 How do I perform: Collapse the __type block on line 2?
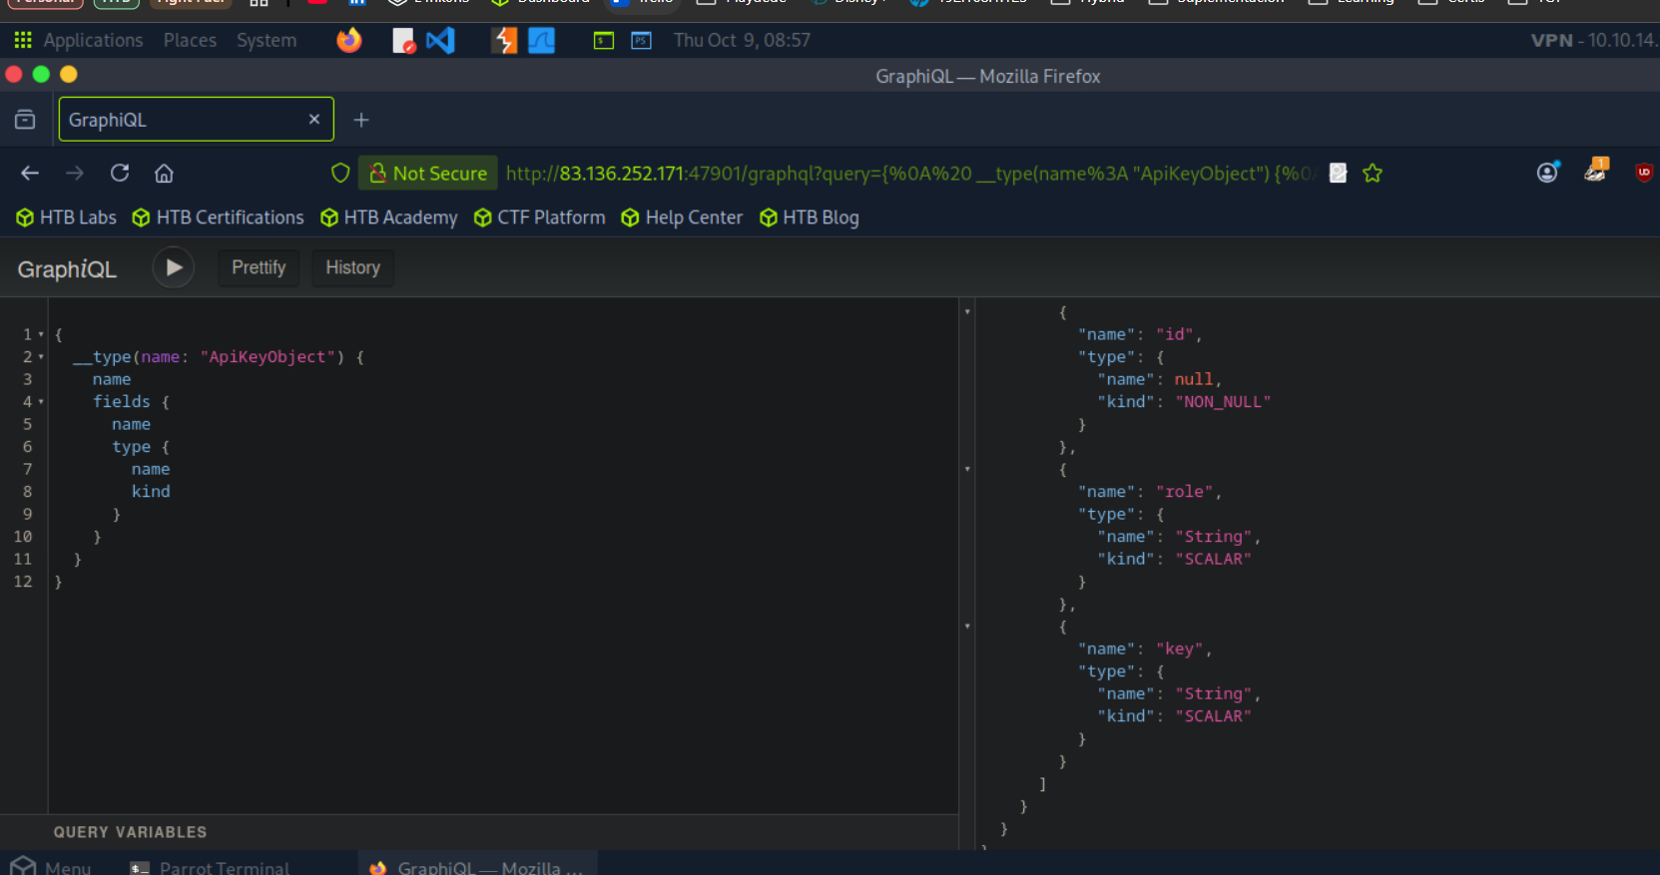[x=41, y=357]
